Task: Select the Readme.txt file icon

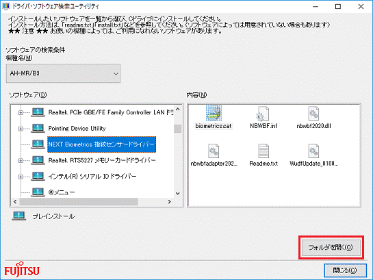Action: click(263, 151)
